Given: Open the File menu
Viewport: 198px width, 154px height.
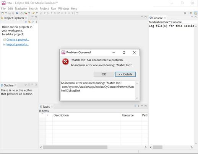Looking at the screenshot, I should point(3,8).
